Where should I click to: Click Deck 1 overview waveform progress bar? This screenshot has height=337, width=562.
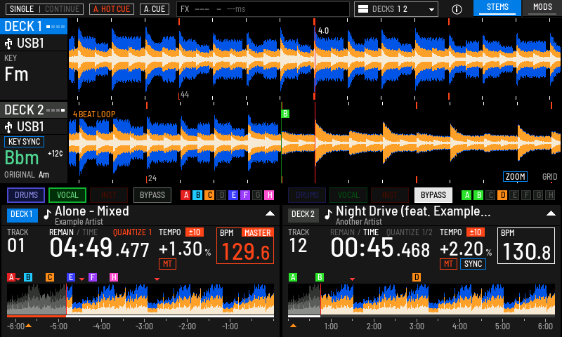(x=140, y=316)
